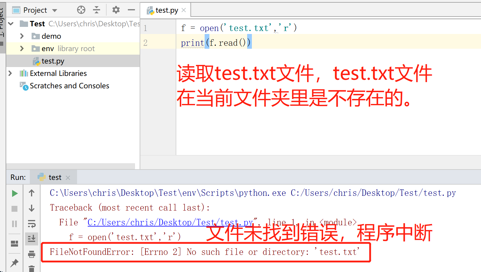Image resolution: width=481 pixels, height=272 pixels.
Task: Switch to the test.py editor tab
Action: 167,10
